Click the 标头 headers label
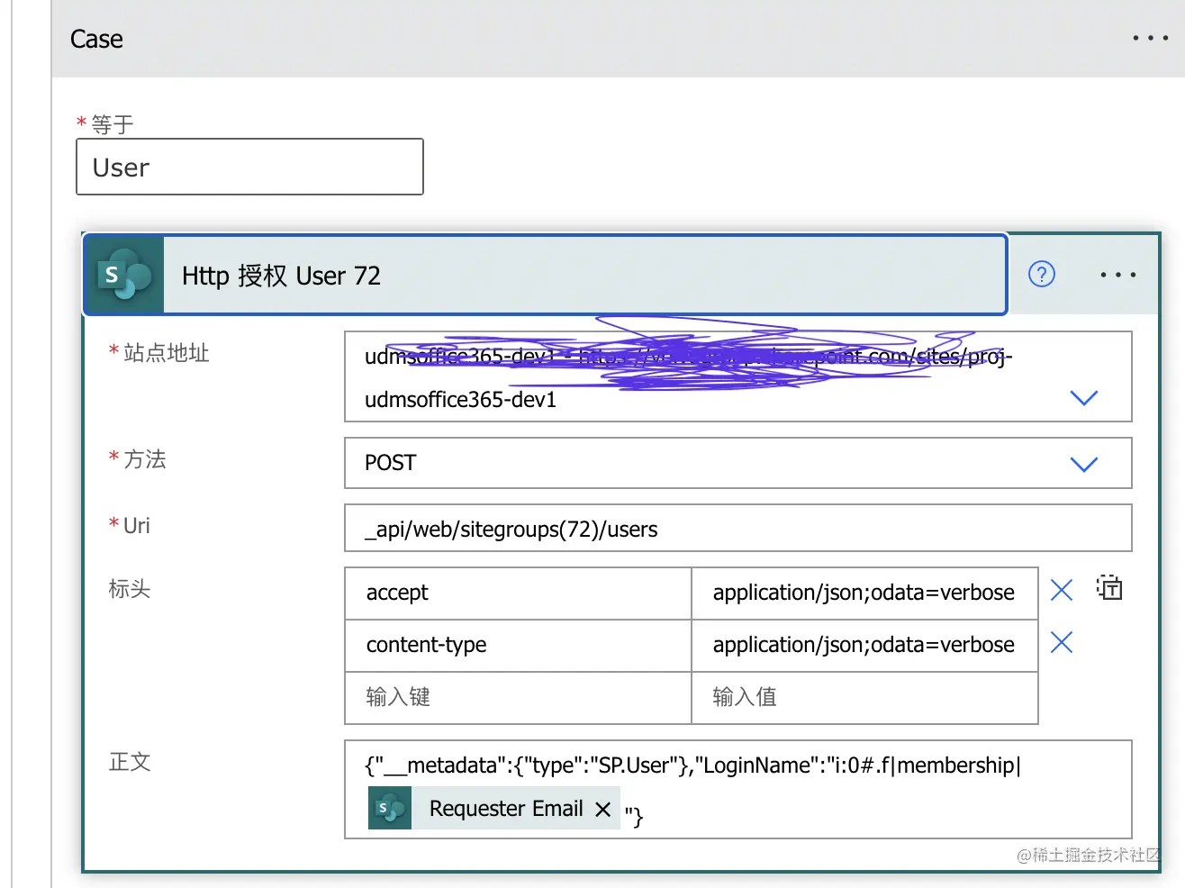This screenshot has height=888, width=1185. pos(130,589)
